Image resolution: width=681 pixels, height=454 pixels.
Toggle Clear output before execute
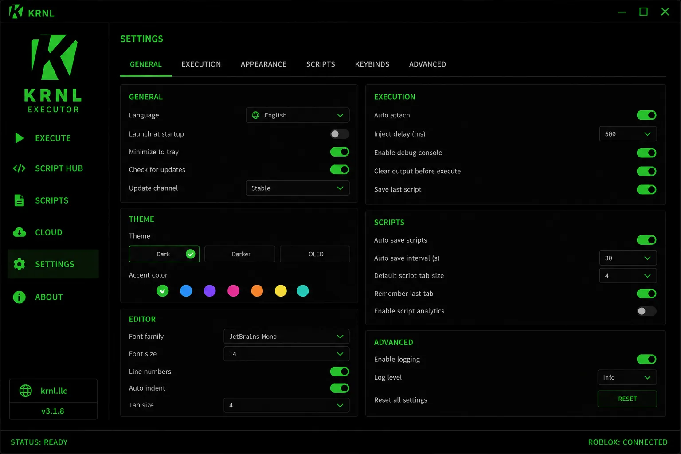[646, 171]
